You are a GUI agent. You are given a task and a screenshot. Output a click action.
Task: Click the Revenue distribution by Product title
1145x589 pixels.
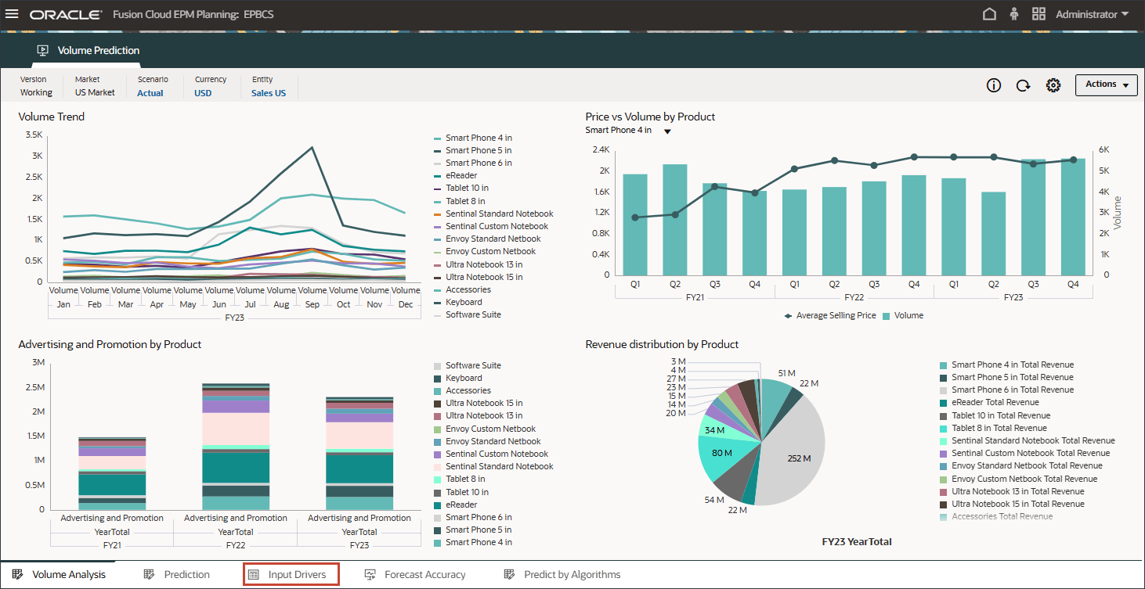coord(662,344)
